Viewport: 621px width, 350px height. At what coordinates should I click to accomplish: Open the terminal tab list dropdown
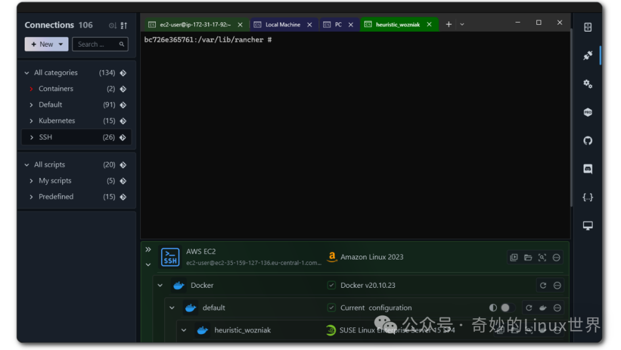coord(462,25)
